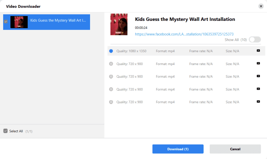Click video icon on third quality row

coord(258,76)
